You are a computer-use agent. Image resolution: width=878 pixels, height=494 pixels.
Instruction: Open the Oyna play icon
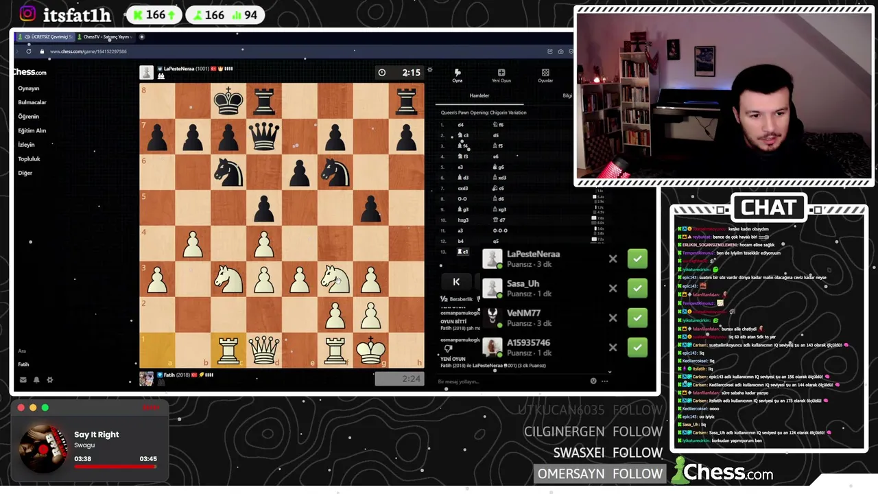pos(457,75)
